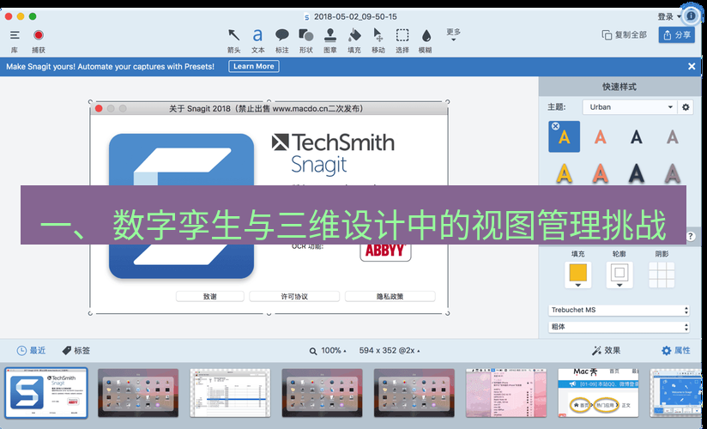Image resolution: width=707 pixels, height=429 pixels.
Task: Select the mauve A quick style in the first row
Action: pos(673,136)
